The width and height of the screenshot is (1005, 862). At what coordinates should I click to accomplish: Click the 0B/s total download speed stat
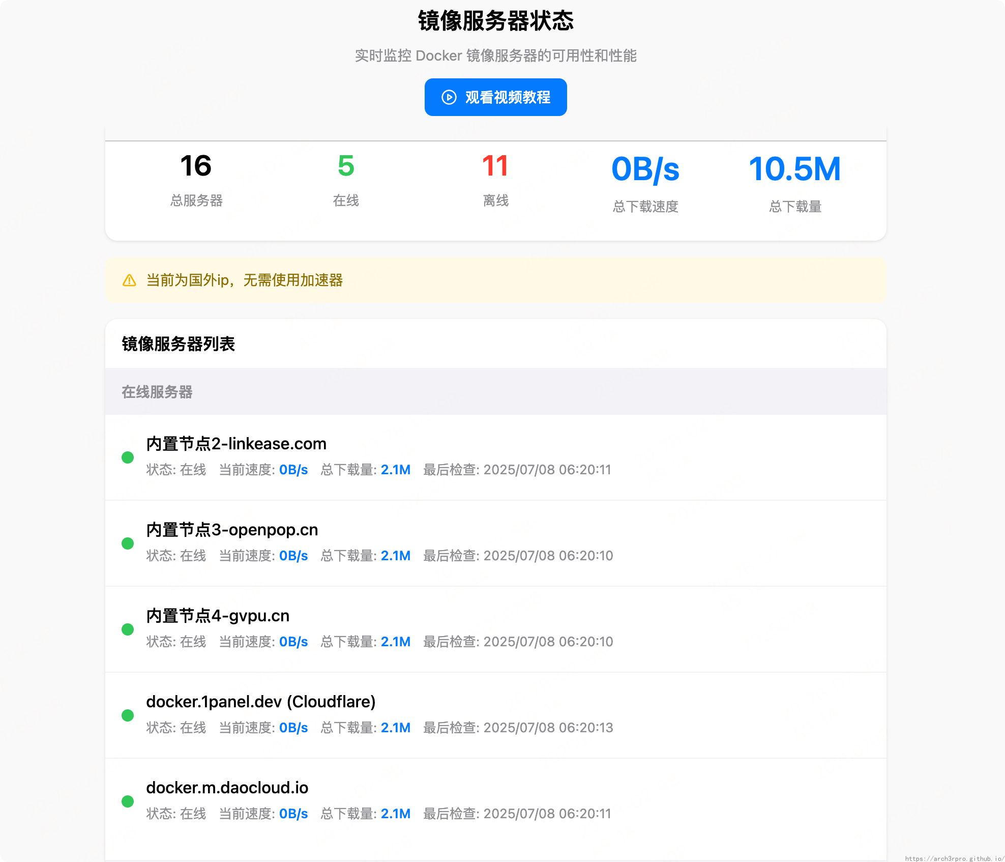[645, 169]
